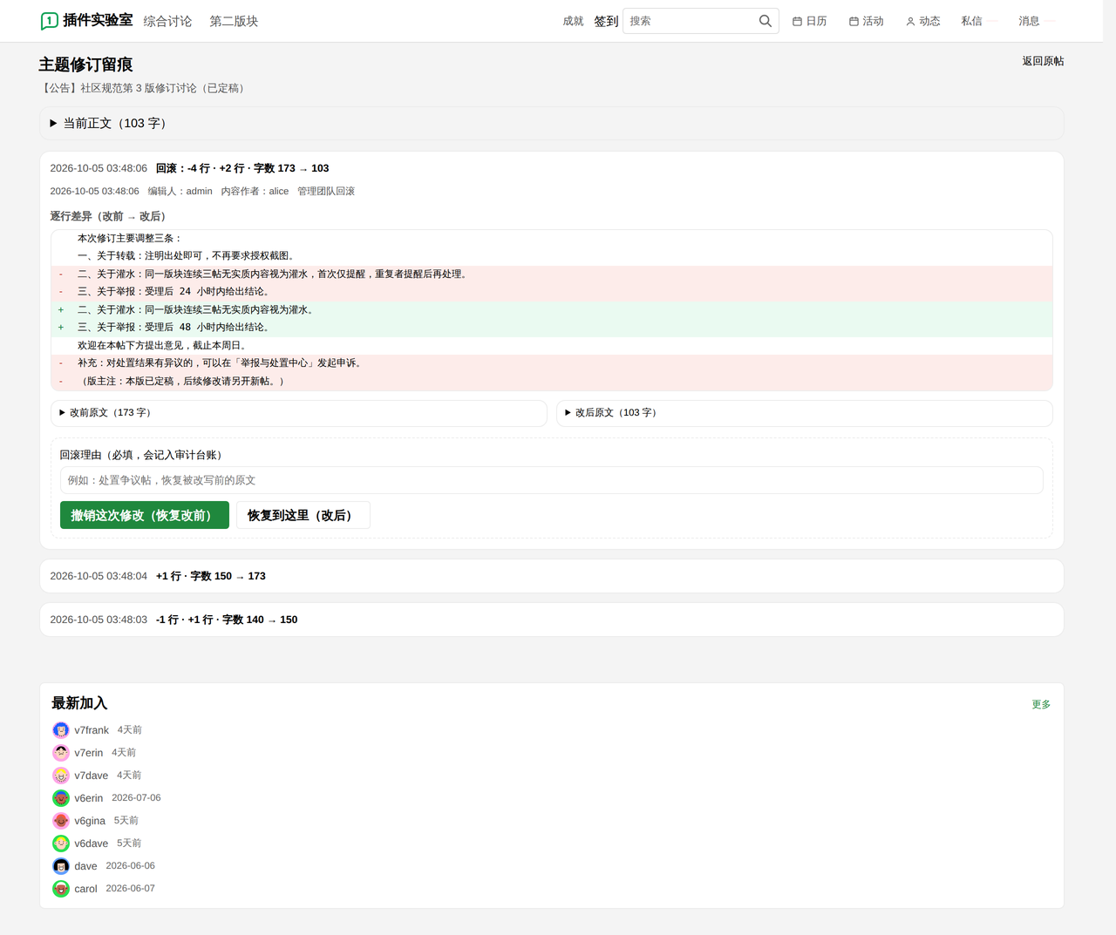The image size is (1116, 935).
Task: Open 综合讨论 board
Action: [x=167, y=21]
